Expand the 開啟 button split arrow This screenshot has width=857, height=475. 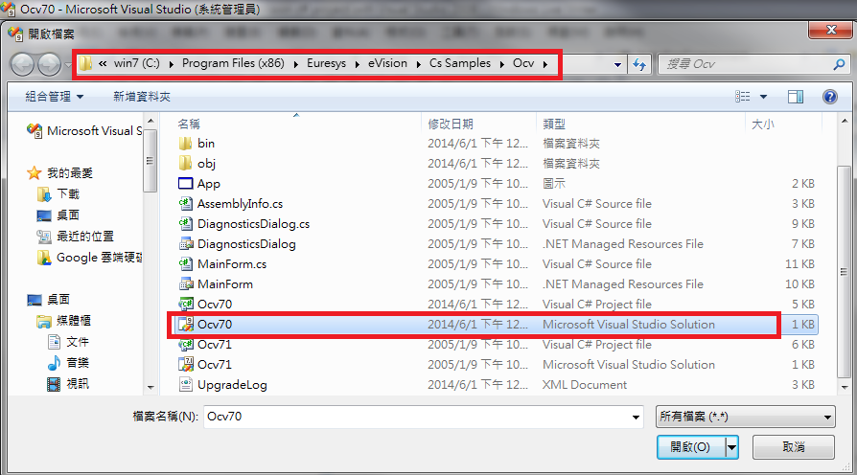731,447
